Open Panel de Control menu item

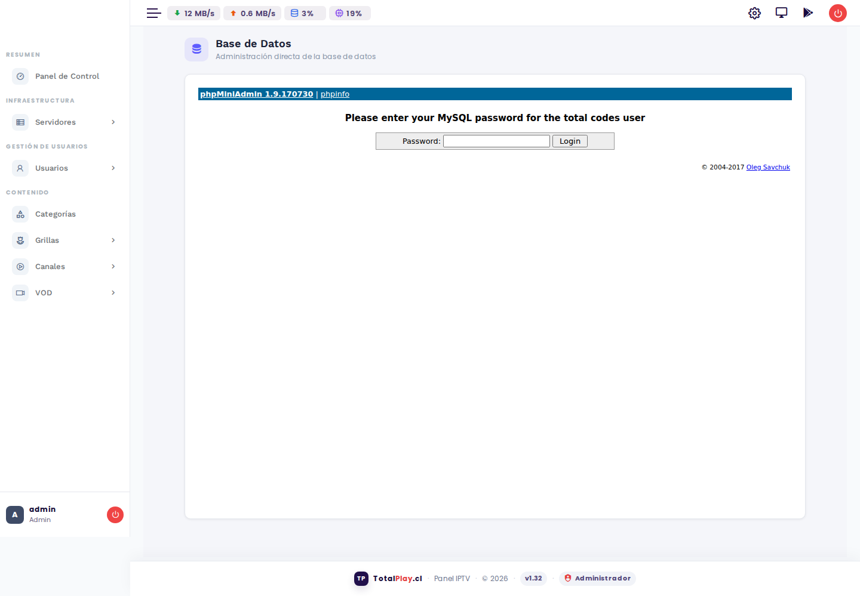point(64,76)
